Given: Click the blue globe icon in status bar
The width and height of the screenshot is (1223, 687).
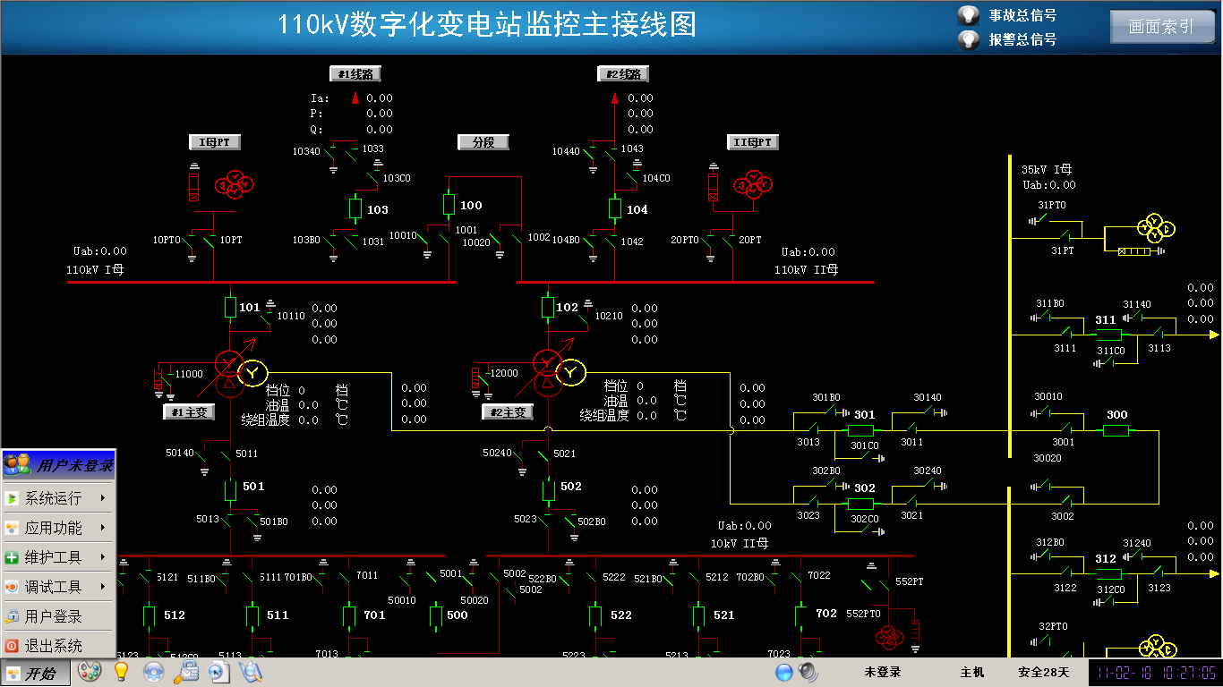Looking at the screenshot, I should [x=785, y=672].
